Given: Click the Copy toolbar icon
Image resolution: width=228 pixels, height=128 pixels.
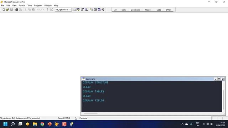Looking at the screenshot, I should pos(29,10).
